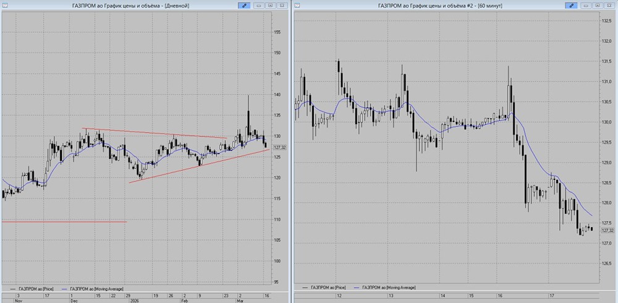This screenshot has width=618, height=303.
Task: Minimize the 60 минут chart window
Action: pyautogui.click(x=586, y=6)
